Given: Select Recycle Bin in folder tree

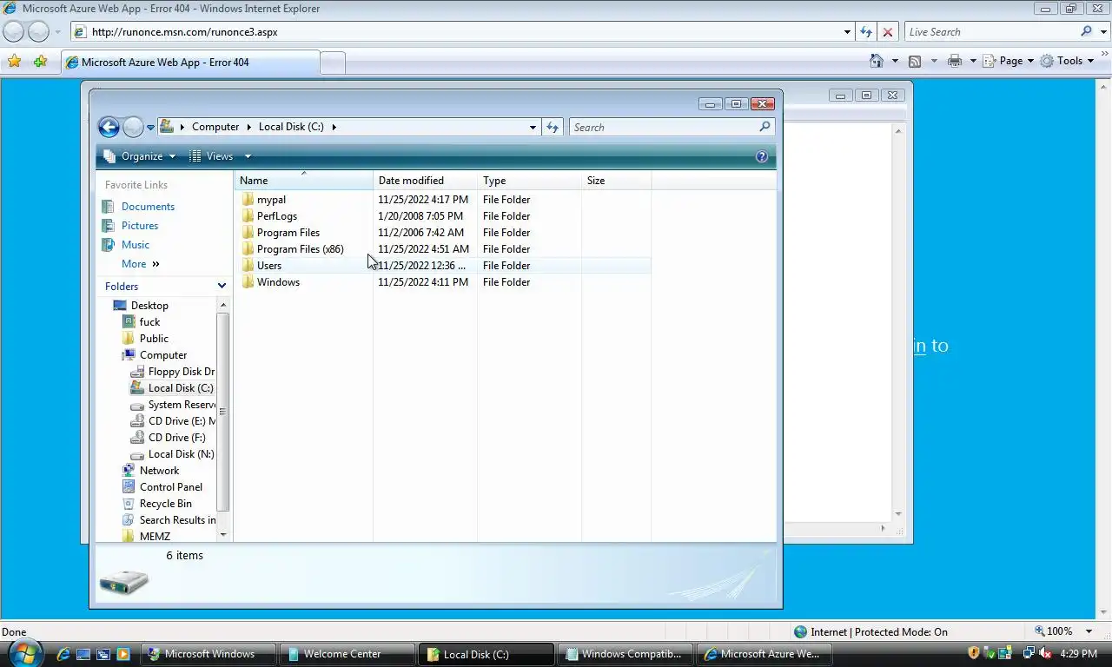Looking at the screenshot, I should pyautogui.click(x=165, y=504).
